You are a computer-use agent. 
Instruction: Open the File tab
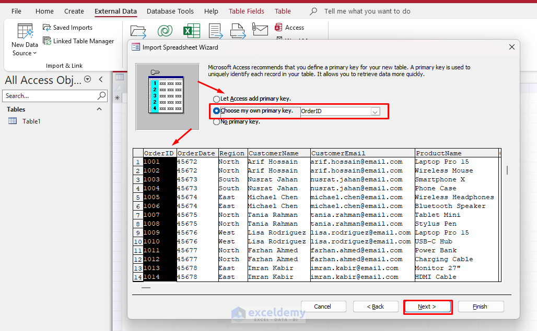tap(16, 11)
